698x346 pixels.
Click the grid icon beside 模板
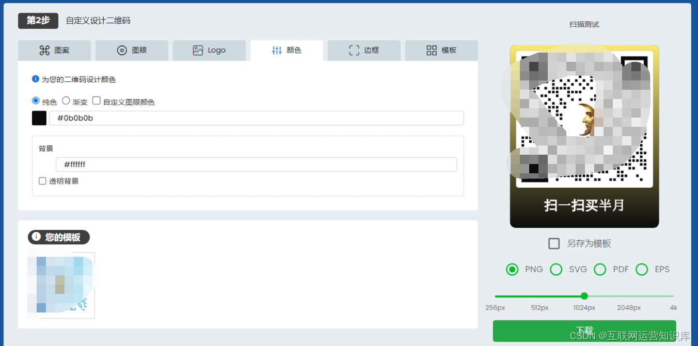pyautogui.click(x=432, y=50)
